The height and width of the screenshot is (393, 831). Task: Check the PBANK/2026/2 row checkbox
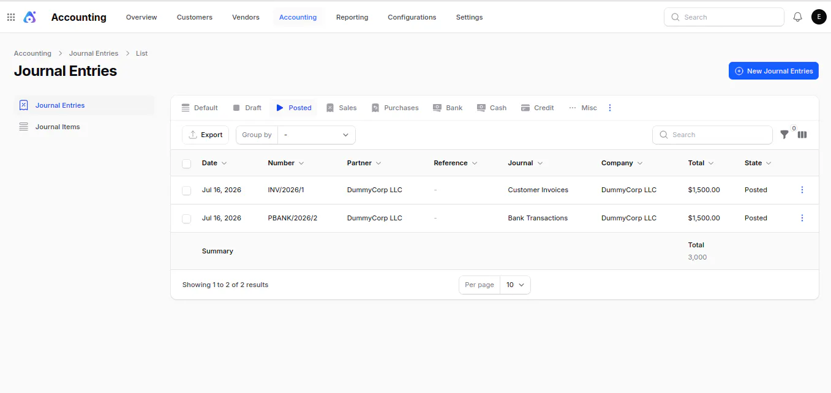click(x=187, y=219)
